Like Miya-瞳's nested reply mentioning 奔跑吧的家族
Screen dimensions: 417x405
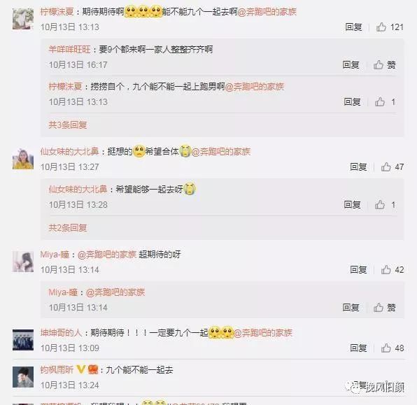[x=385, y=308]
